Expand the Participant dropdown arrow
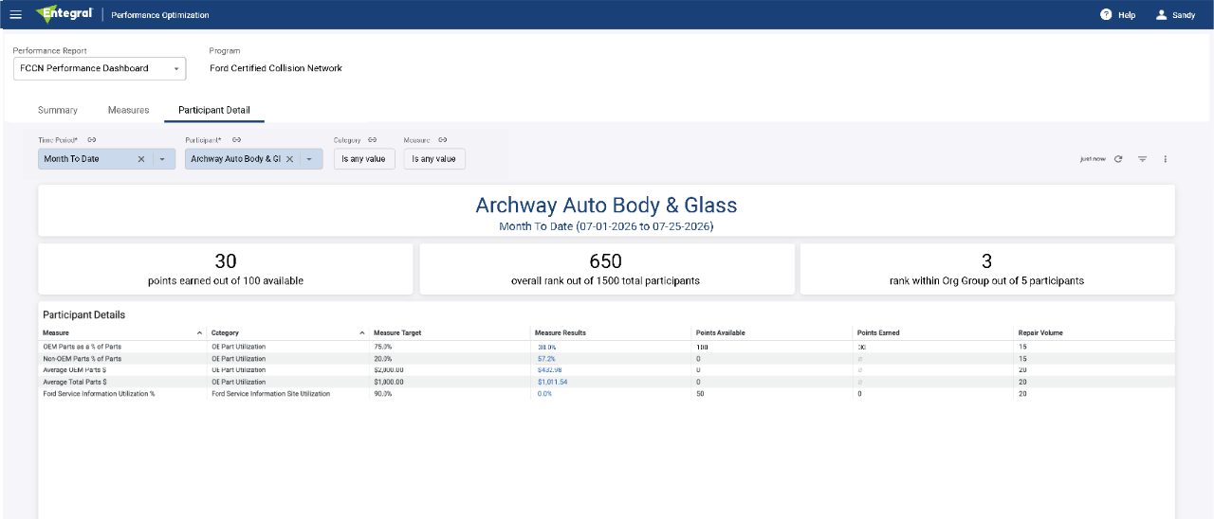1214x519 pixels. tap(309, 159)
